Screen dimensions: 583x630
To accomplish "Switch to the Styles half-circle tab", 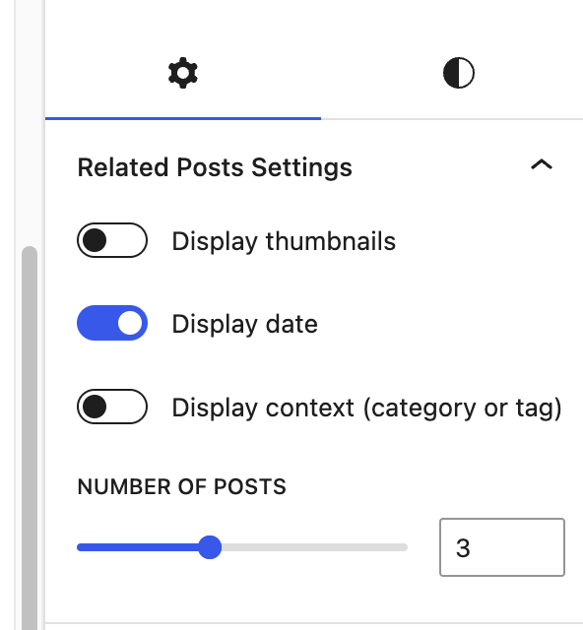I will 459,73.
